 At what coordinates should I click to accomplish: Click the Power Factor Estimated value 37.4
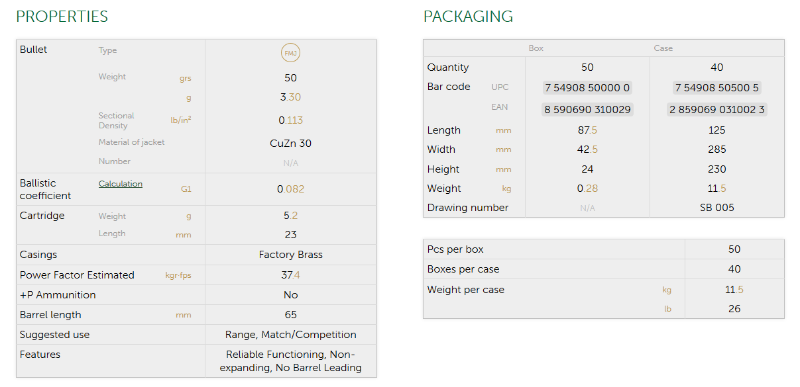click(290, 275)
